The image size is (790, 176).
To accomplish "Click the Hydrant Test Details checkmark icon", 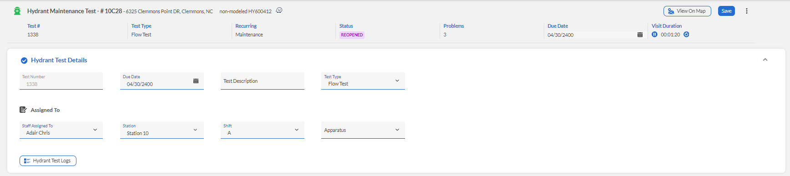I will click(x=24, y=60).
